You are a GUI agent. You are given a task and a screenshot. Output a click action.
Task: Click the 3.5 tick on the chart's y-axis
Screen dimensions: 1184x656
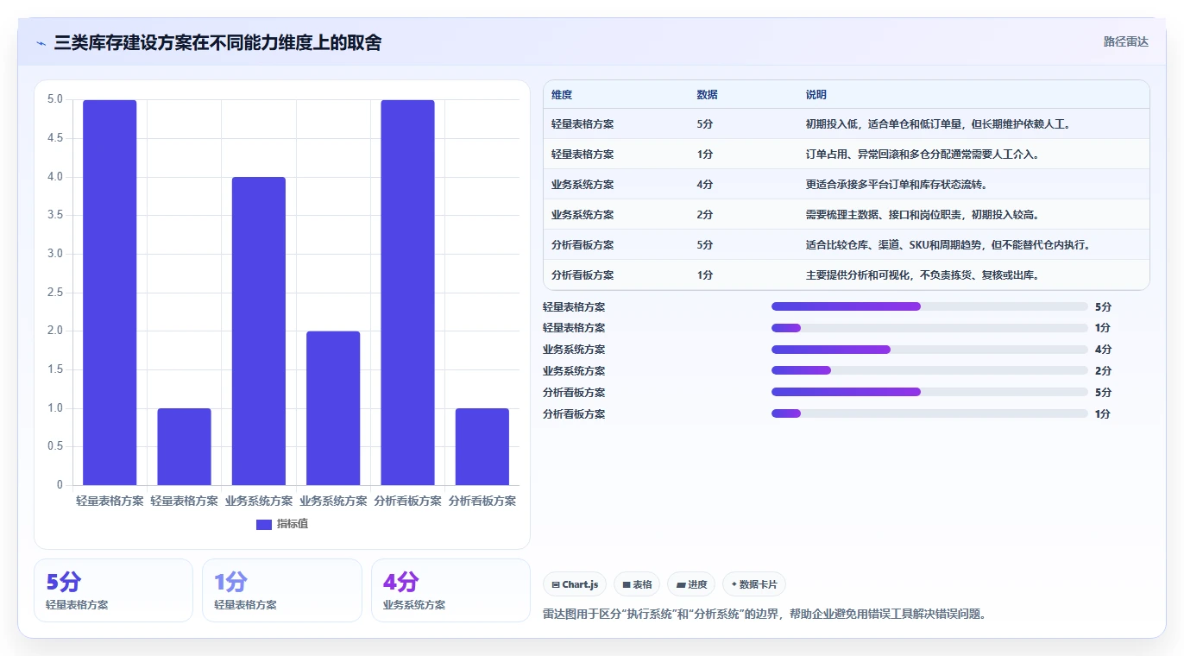pyautogui.click(x=54, y=215)
